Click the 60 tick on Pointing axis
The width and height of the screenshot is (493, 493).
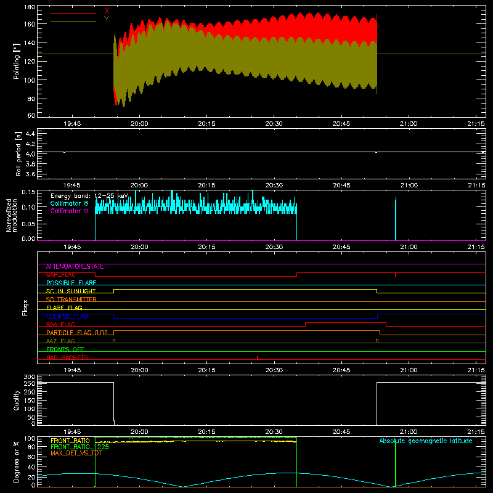point(31,115)
